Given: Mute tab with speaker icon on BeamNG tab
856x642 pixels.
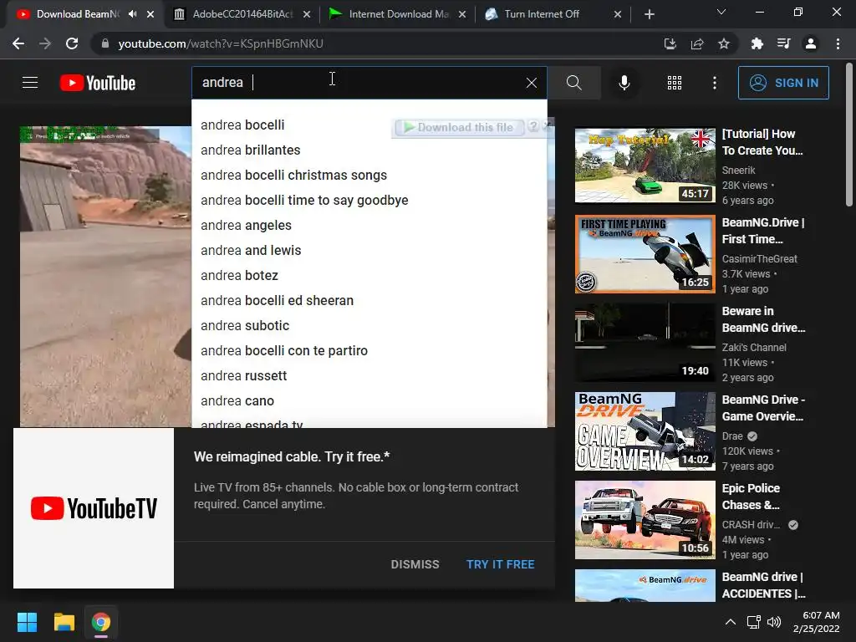Looking at the screenshot, I should click(133, 14).
